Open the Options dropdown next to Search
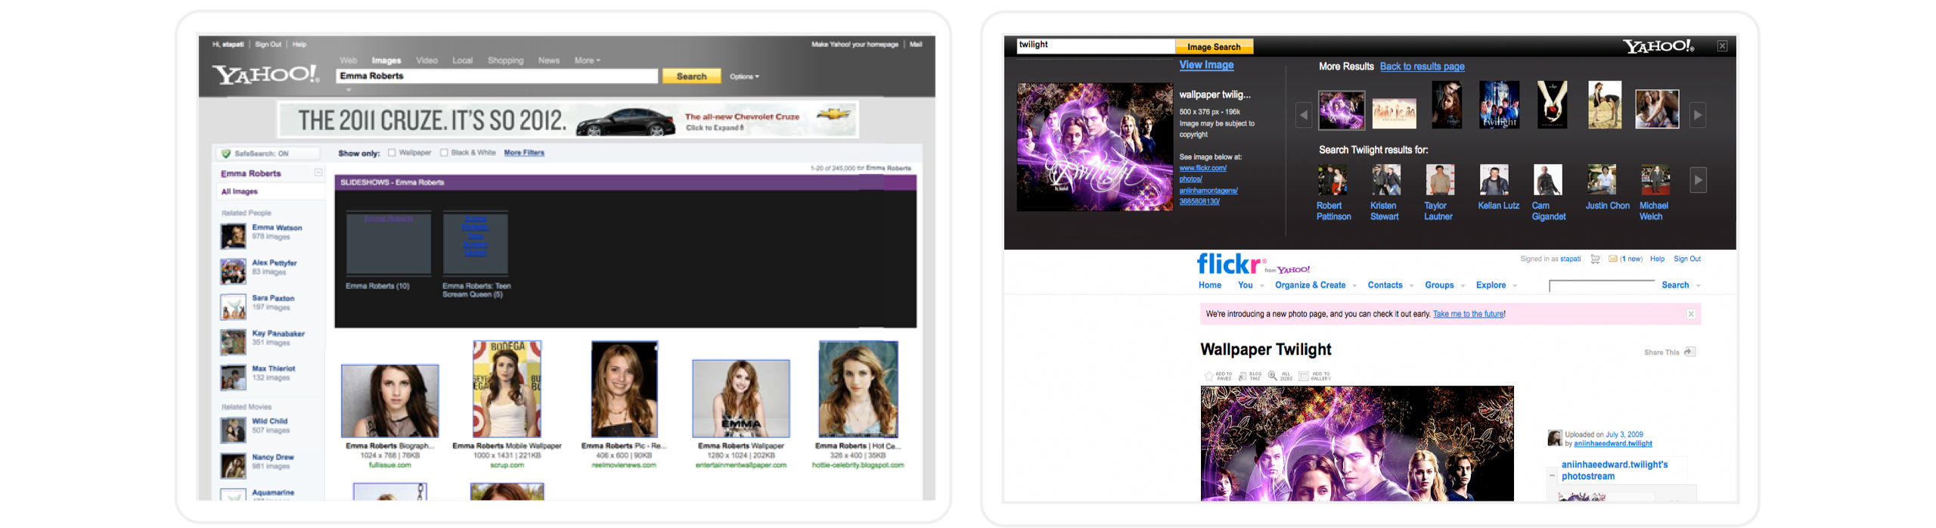Screen dimensions: 1936x528 tap(744, 76)
